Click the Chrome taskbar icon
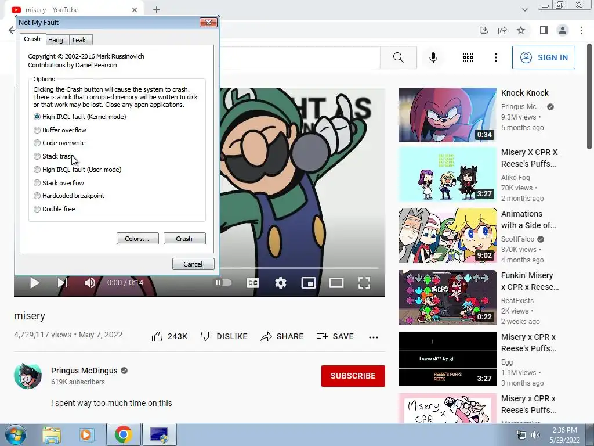This screenshot has height=446, width=594. [x=123, y=434]
